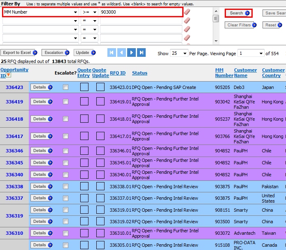The image size is (286, 250).
Task: Tick Escalate checkbox for RFQ 336319.01
Action: tap(66, 210)
